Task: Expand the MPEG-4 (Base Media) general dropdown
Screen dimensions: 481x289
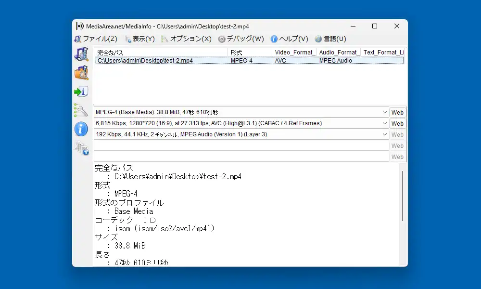Action: pyautogui.click(x=384, y=112)
